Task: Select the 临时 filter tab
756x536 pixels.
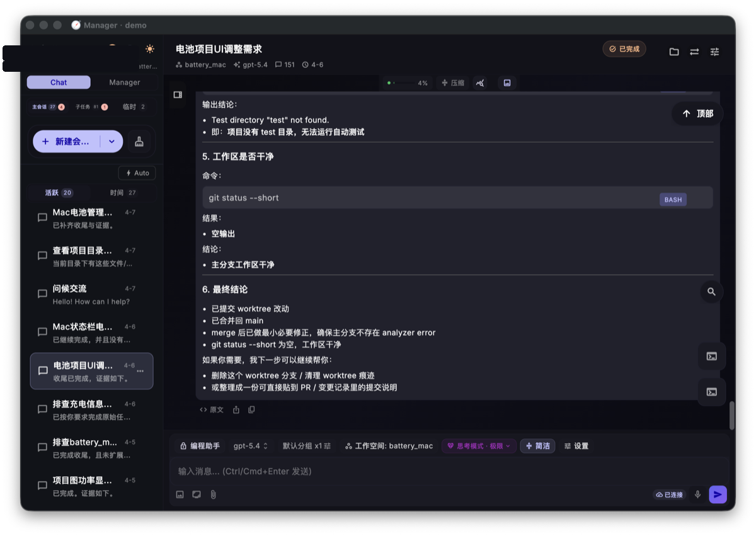Action: 134,107
